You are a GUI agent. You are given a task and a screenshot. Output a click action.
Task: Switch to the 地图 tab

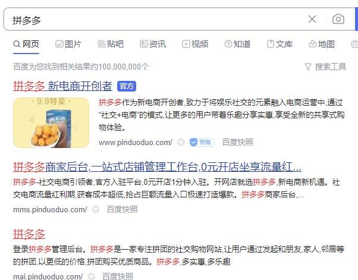point(322,44)
